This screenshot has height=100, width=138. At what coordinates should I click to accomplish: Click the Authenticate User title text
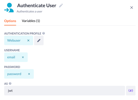[x=37, y=6]
